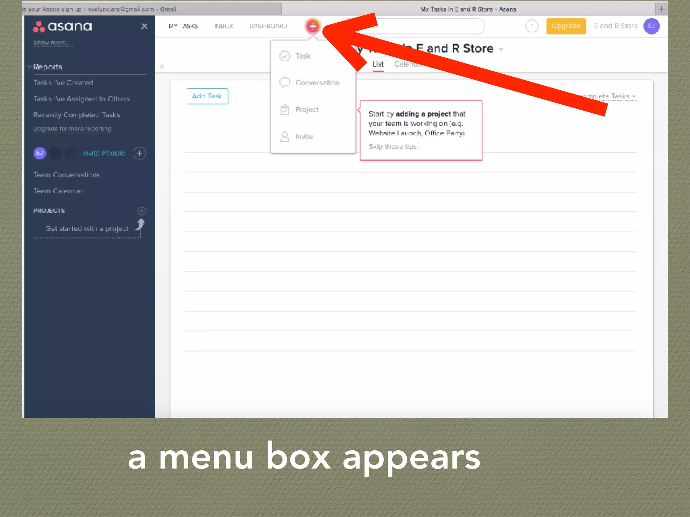Click Show more link in sidebar

tap(52, 42)
